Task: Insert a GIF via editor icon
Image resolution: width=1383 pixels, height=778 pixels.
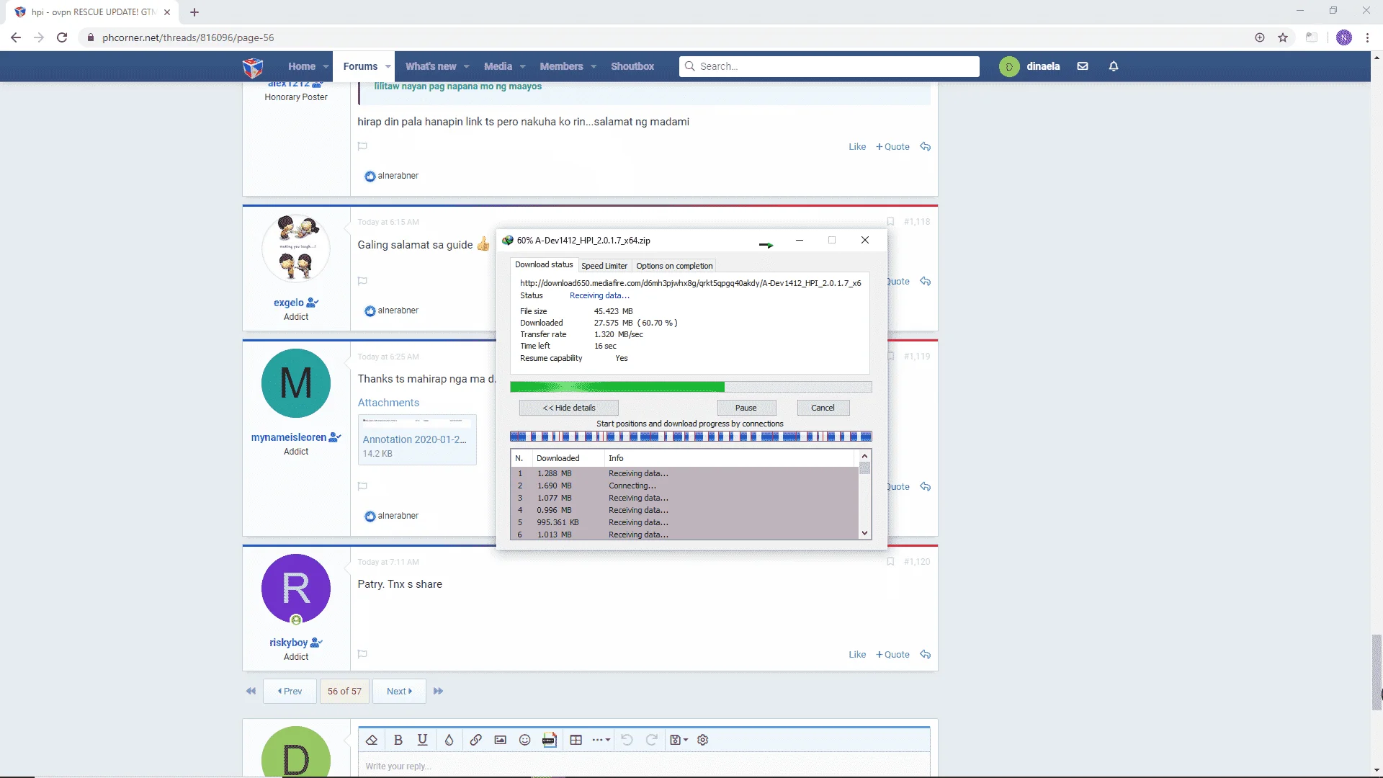Action: pyautogui.click(x=550, y=740)
